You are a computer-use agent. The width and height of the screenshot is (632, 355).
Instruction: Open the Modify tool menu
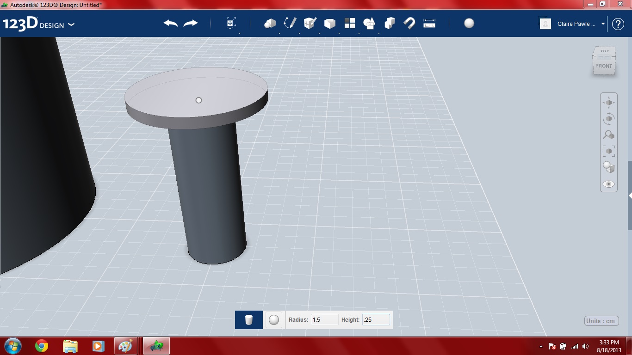coord(330,23)
